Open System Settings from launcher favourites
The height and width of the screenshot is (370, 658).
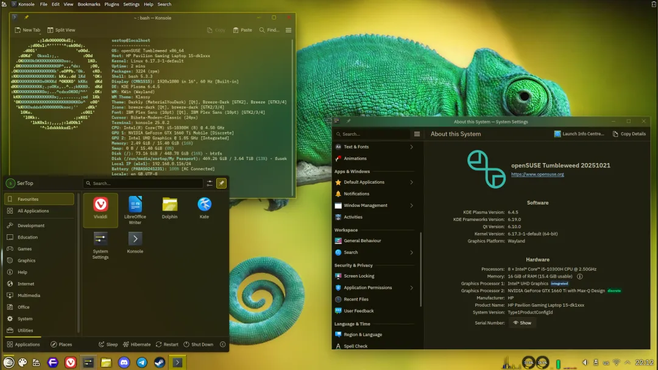(101, 245)
